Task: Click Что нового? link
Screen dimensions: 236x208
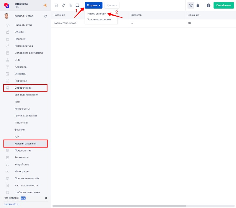Action: tap(12, 198)
